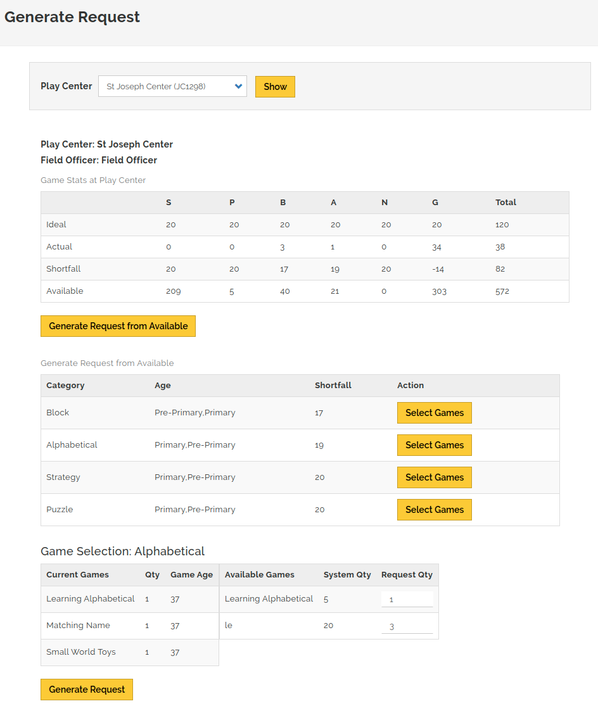Click the Total column header in stats table

click(x=506, y=203)
